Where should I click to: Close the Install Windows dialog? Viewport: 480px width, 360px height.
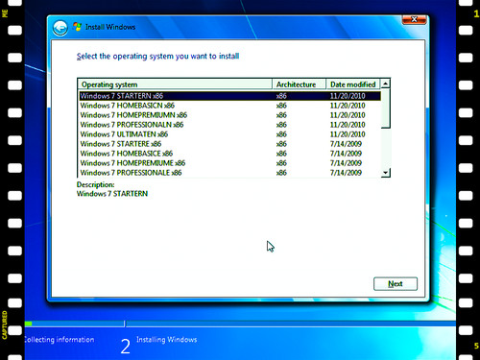click(414, 19)
